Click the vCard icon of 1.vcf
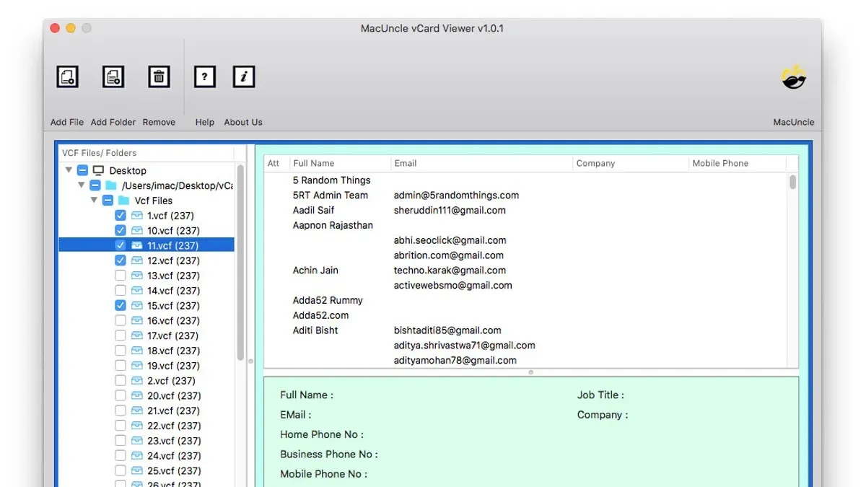This screenshot has height=487, width=866. tap(137, 216)
